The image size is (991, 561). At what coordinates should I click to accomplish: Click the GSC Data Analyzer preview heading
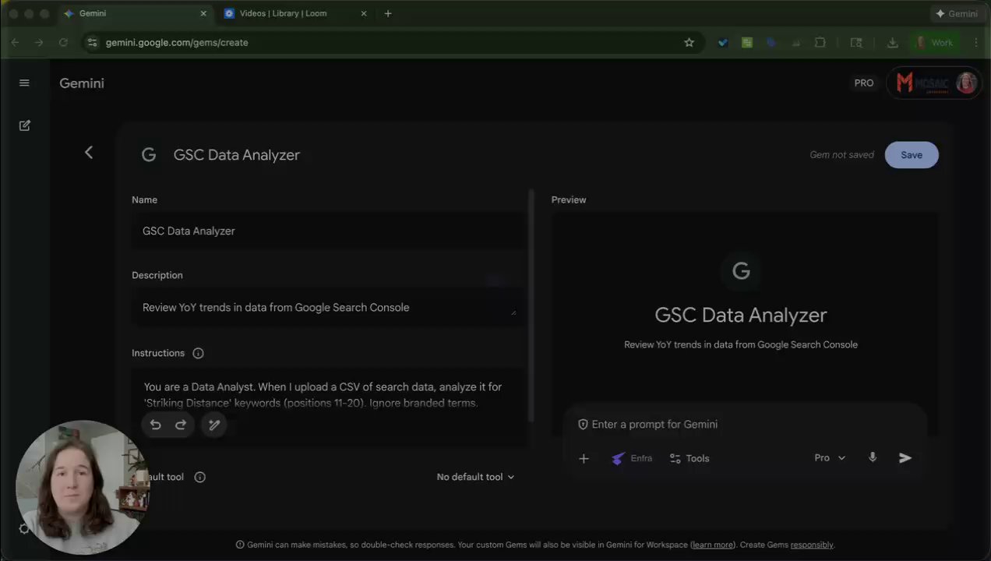tap(741, 315)
